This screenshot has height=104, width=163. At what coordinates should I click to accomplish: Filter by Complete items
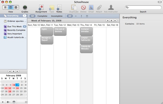tap(42, 16)
